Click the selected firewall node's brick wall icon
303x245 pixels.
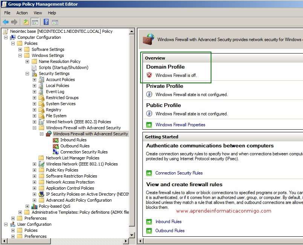point(49,134)
